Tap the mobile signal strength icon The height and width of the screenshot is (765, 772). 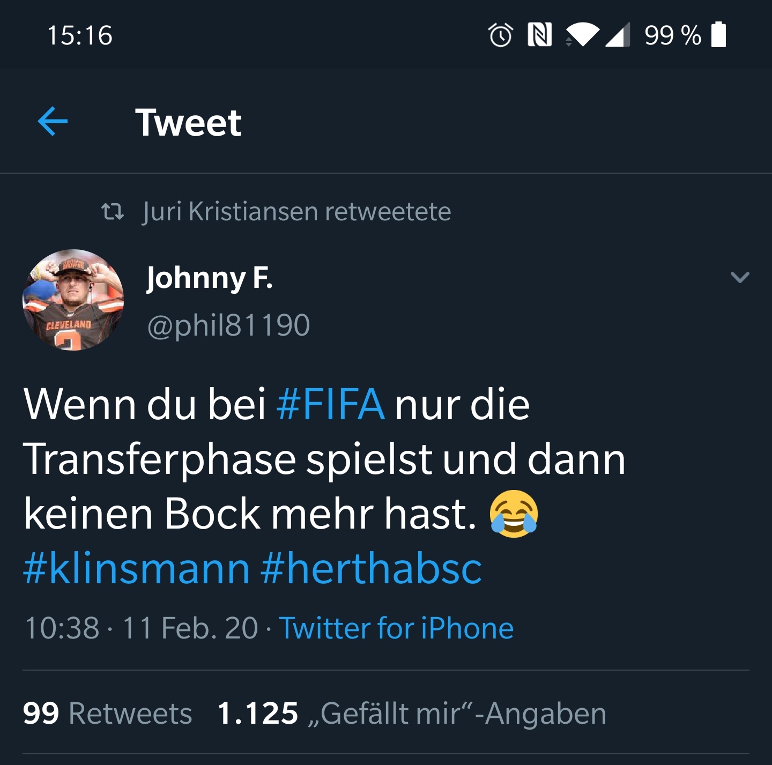(x=618, y=35)
